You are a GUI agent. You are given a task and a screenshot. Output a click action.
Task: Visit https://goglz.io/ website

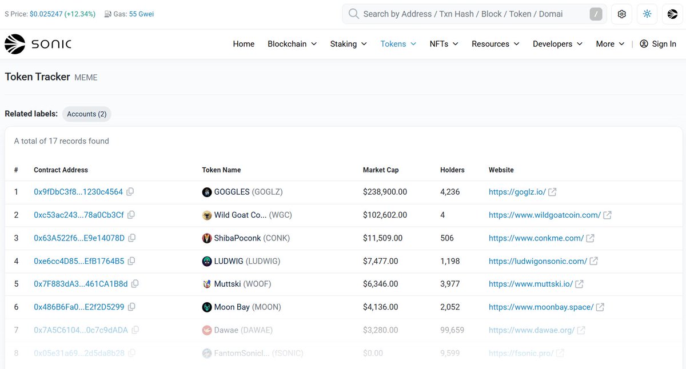[517, 192]
